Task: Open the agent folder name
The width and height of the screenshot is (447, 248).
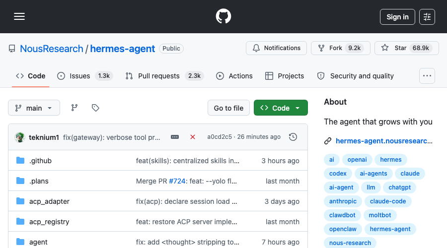Action: point(38,242)
